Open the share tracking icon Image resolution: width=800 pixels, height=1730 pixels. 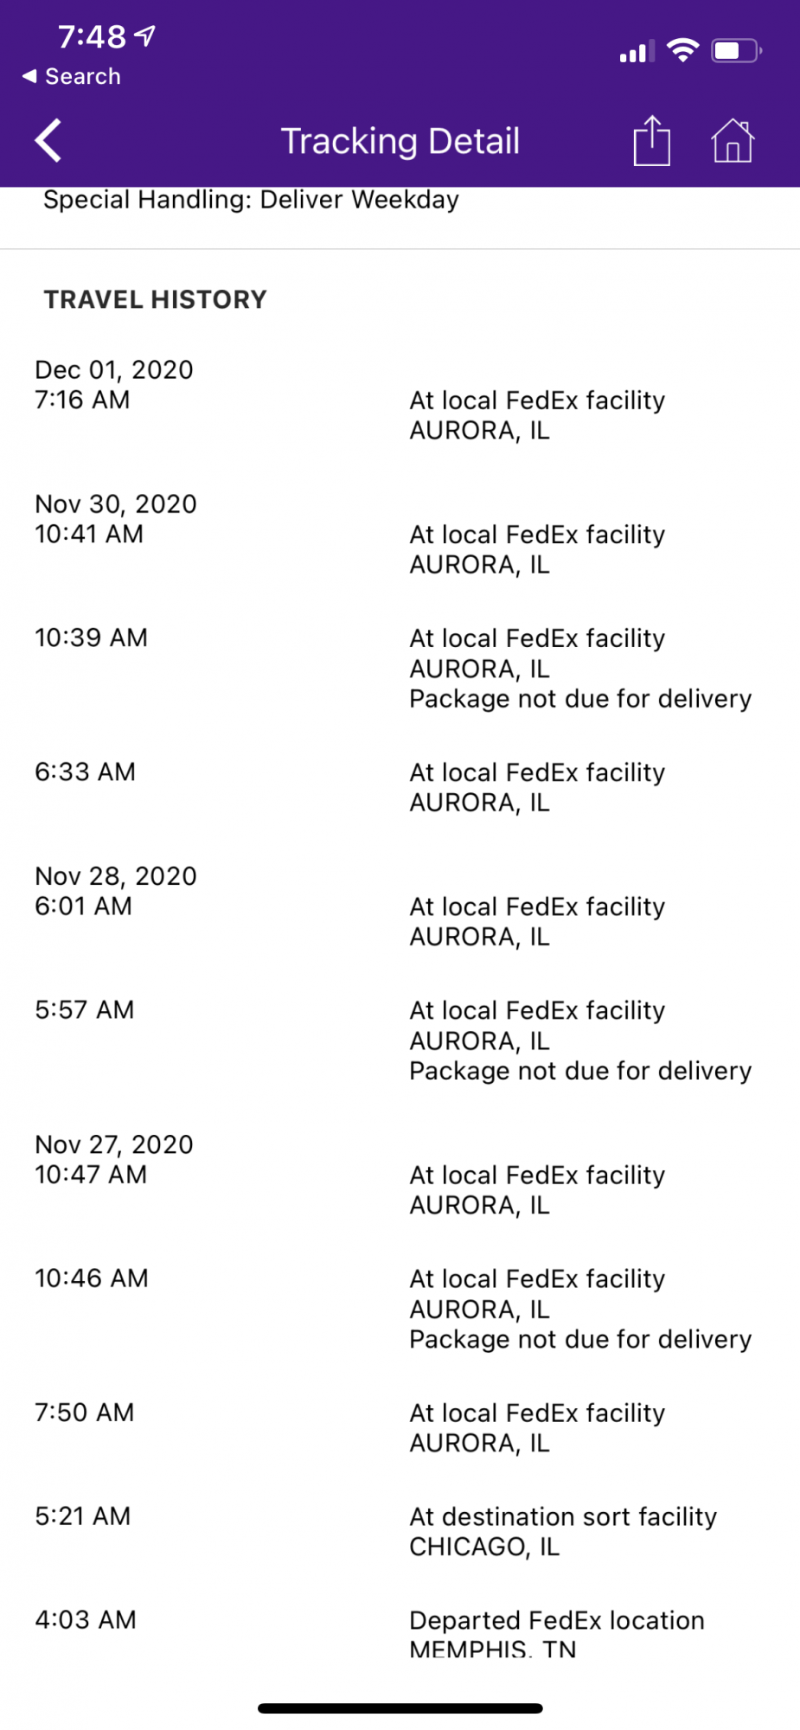(x=651, y=141)
